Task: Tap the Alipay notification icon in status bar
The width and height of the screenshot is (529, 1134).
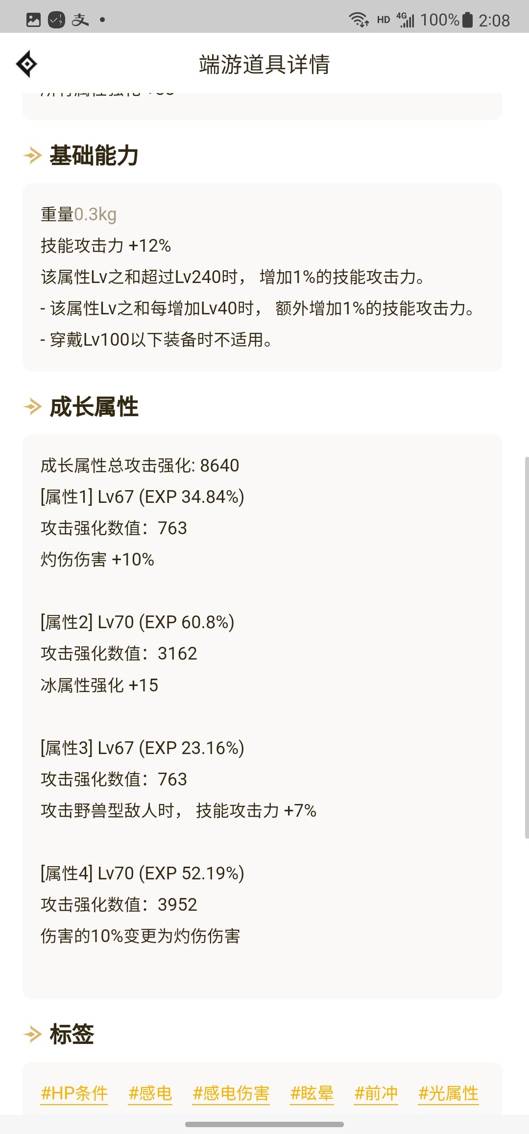Action: [80, 20]
